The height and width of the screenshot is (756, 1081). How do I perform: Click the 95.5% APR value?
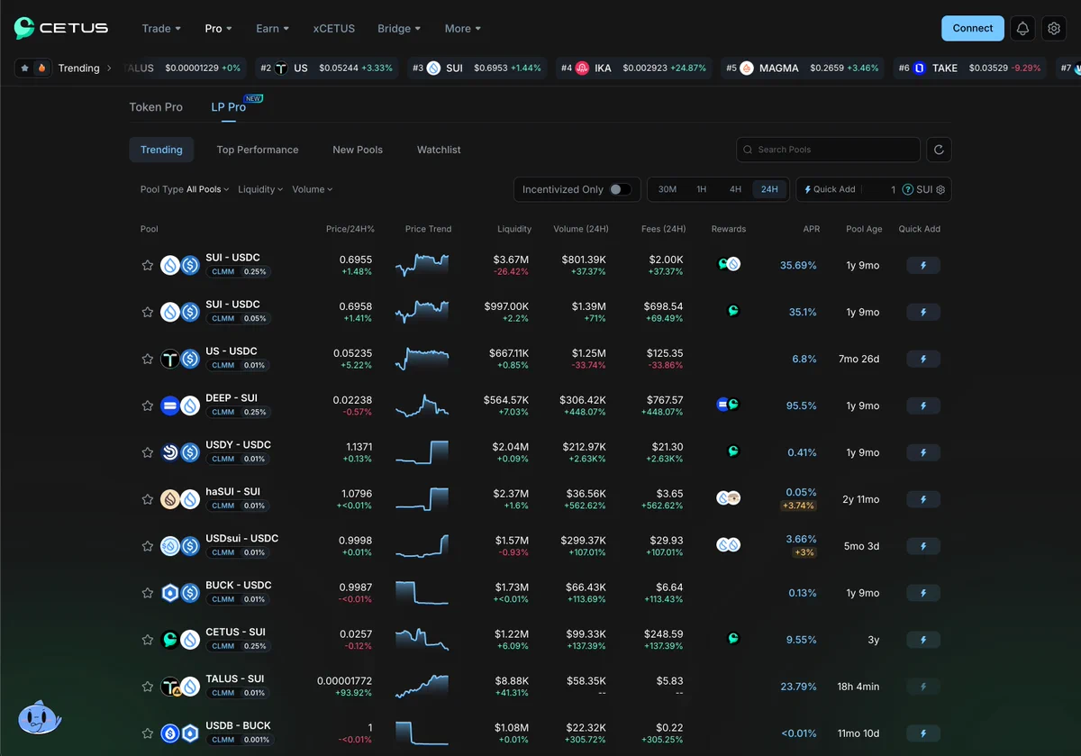point(802,405)
